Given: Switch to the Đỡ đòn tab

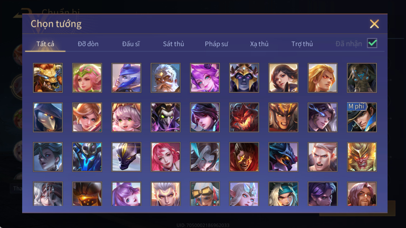Looking at the screenshot, I should (88, 44).
